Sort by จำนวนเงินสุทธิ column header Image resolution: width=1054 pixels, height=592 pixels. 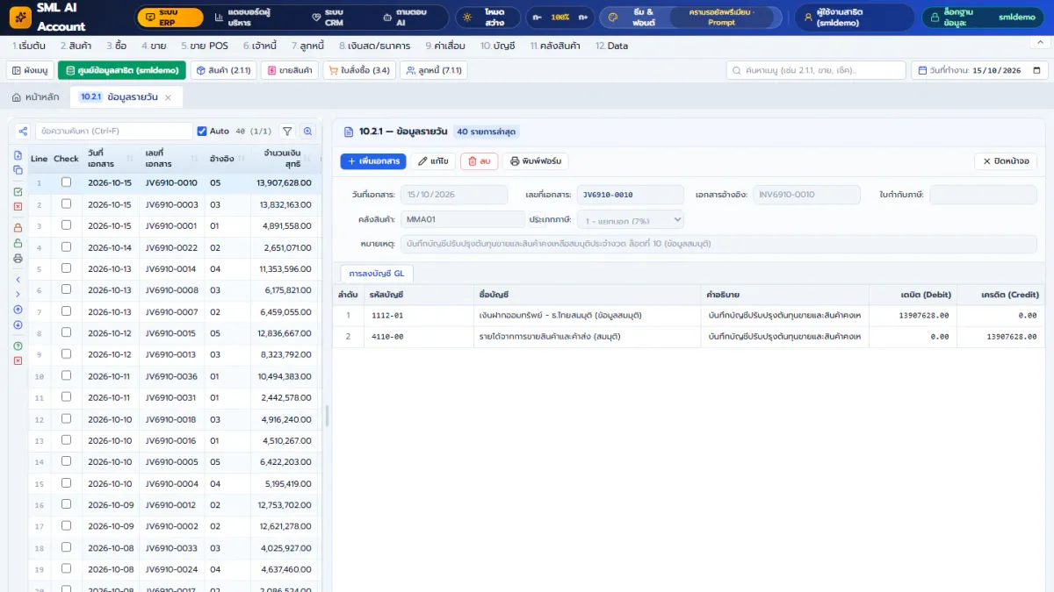[285, 159]
